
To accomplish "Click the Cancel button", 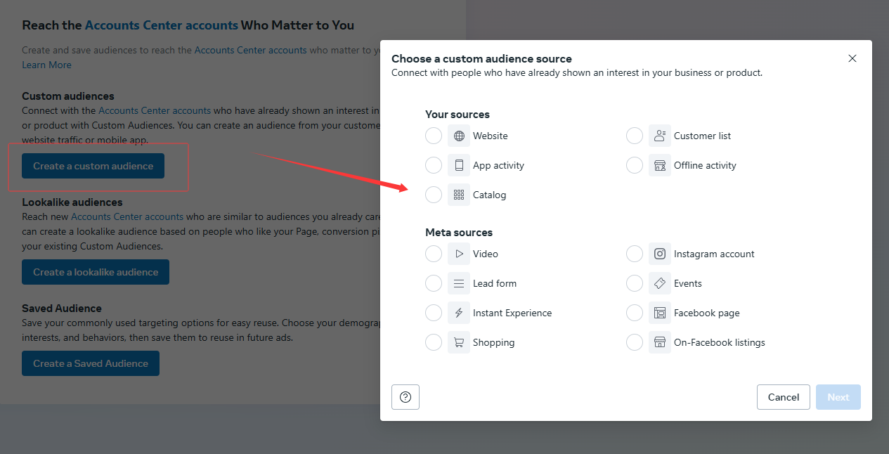I will [784, 397].
